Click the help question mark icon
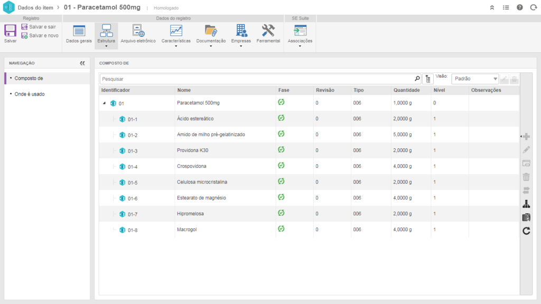Image resolution: width=541 pixels, height=304 pixels. coord(520,7)
